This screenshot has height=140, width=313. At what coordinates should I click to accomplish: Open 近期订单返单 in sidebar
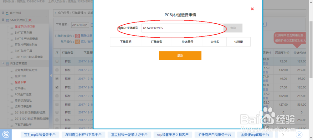(23, 106)
